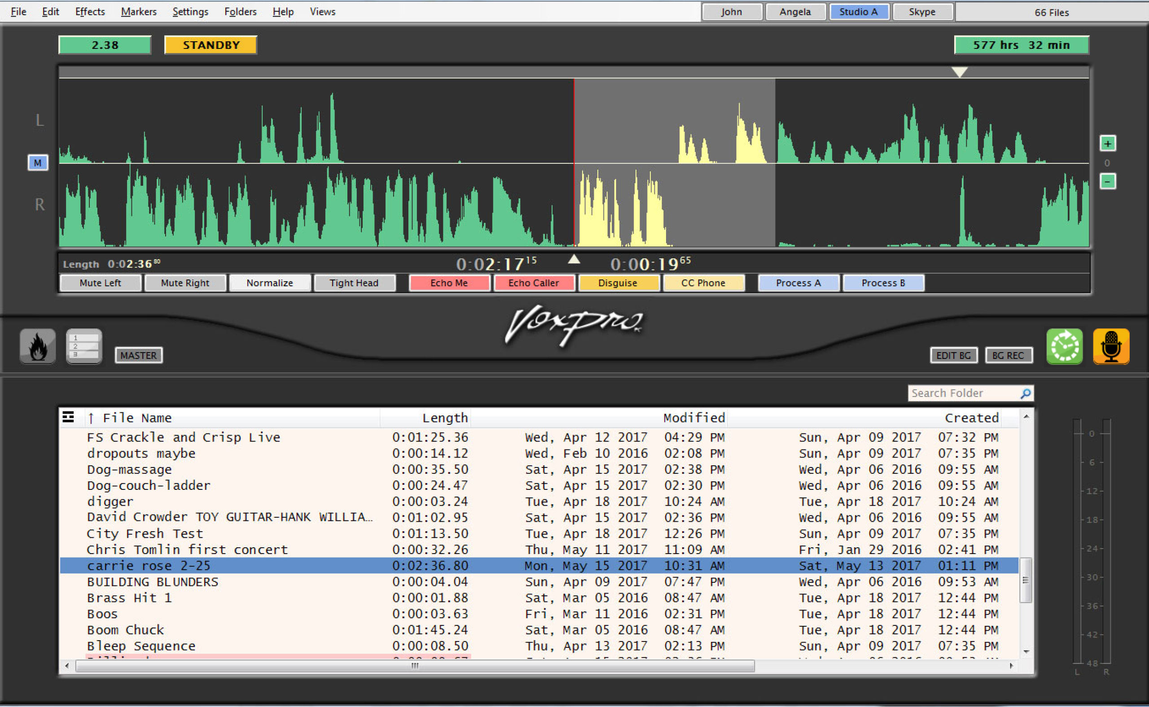Click the flame hot keys icon
Screen dimensions: 1149x707
click(37, 346)
